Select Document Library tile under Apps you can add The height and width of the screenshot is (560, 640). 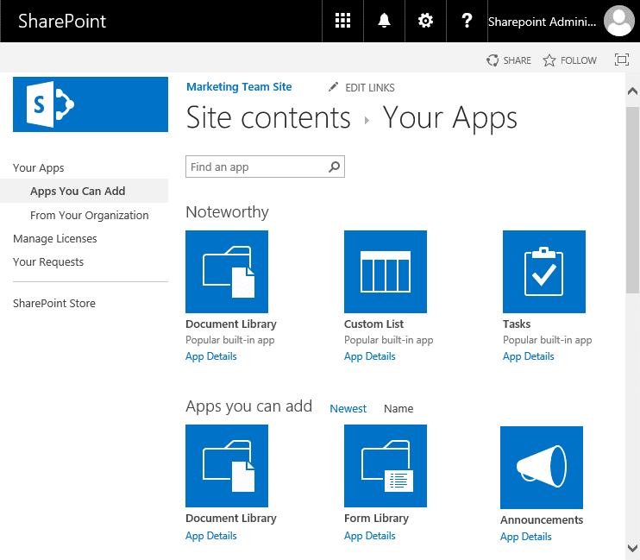click(x=227, y=466)
